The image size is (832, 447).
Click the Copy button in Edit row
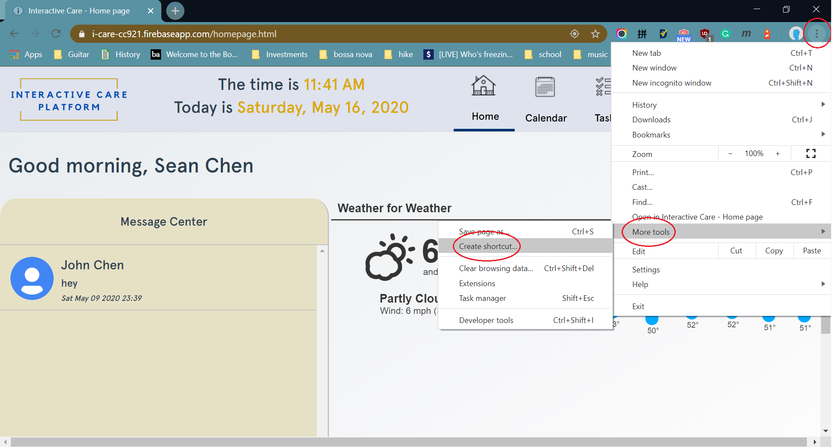(x=774, y=251)
